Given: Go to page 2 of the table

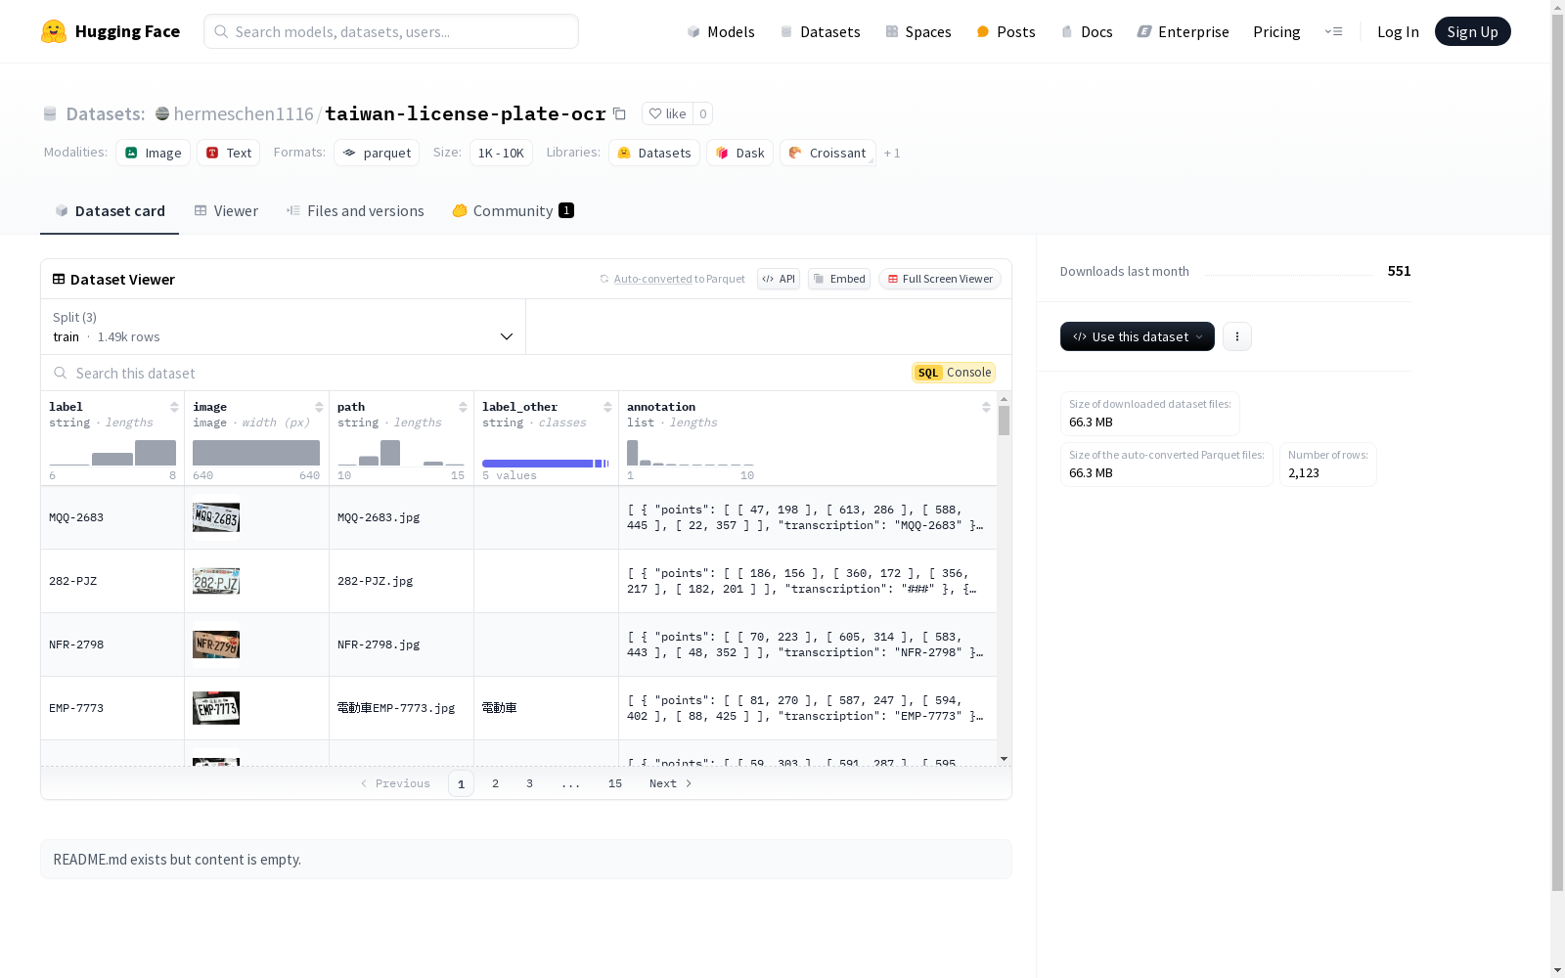Looking at the screenshot, I should tap(496, 783).
